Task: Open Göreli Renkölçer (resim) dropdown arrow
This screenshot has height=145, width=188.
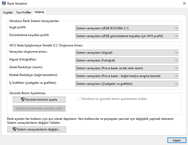Action: (x=176, y=68)
